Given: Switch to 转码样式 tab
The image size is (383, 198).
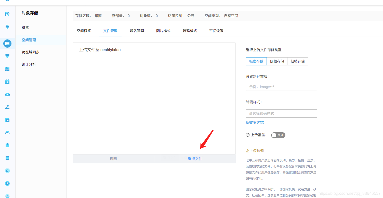Looking at the screenshot, I should [x=190, y=31].
